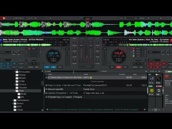Screen dimensions: 172x129
Task: Trigger right deck hot cue 1 (red)
Action: pyautogui.click(x=134, y=48)
